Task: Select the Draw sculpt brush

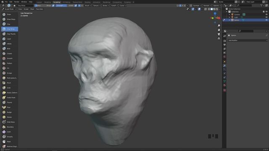Action: tap(9, 14)
